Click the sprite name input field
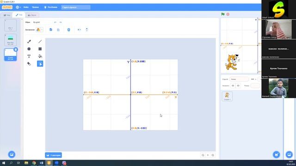This screenshot has width=296, height=166. click(x=239, y=79)
